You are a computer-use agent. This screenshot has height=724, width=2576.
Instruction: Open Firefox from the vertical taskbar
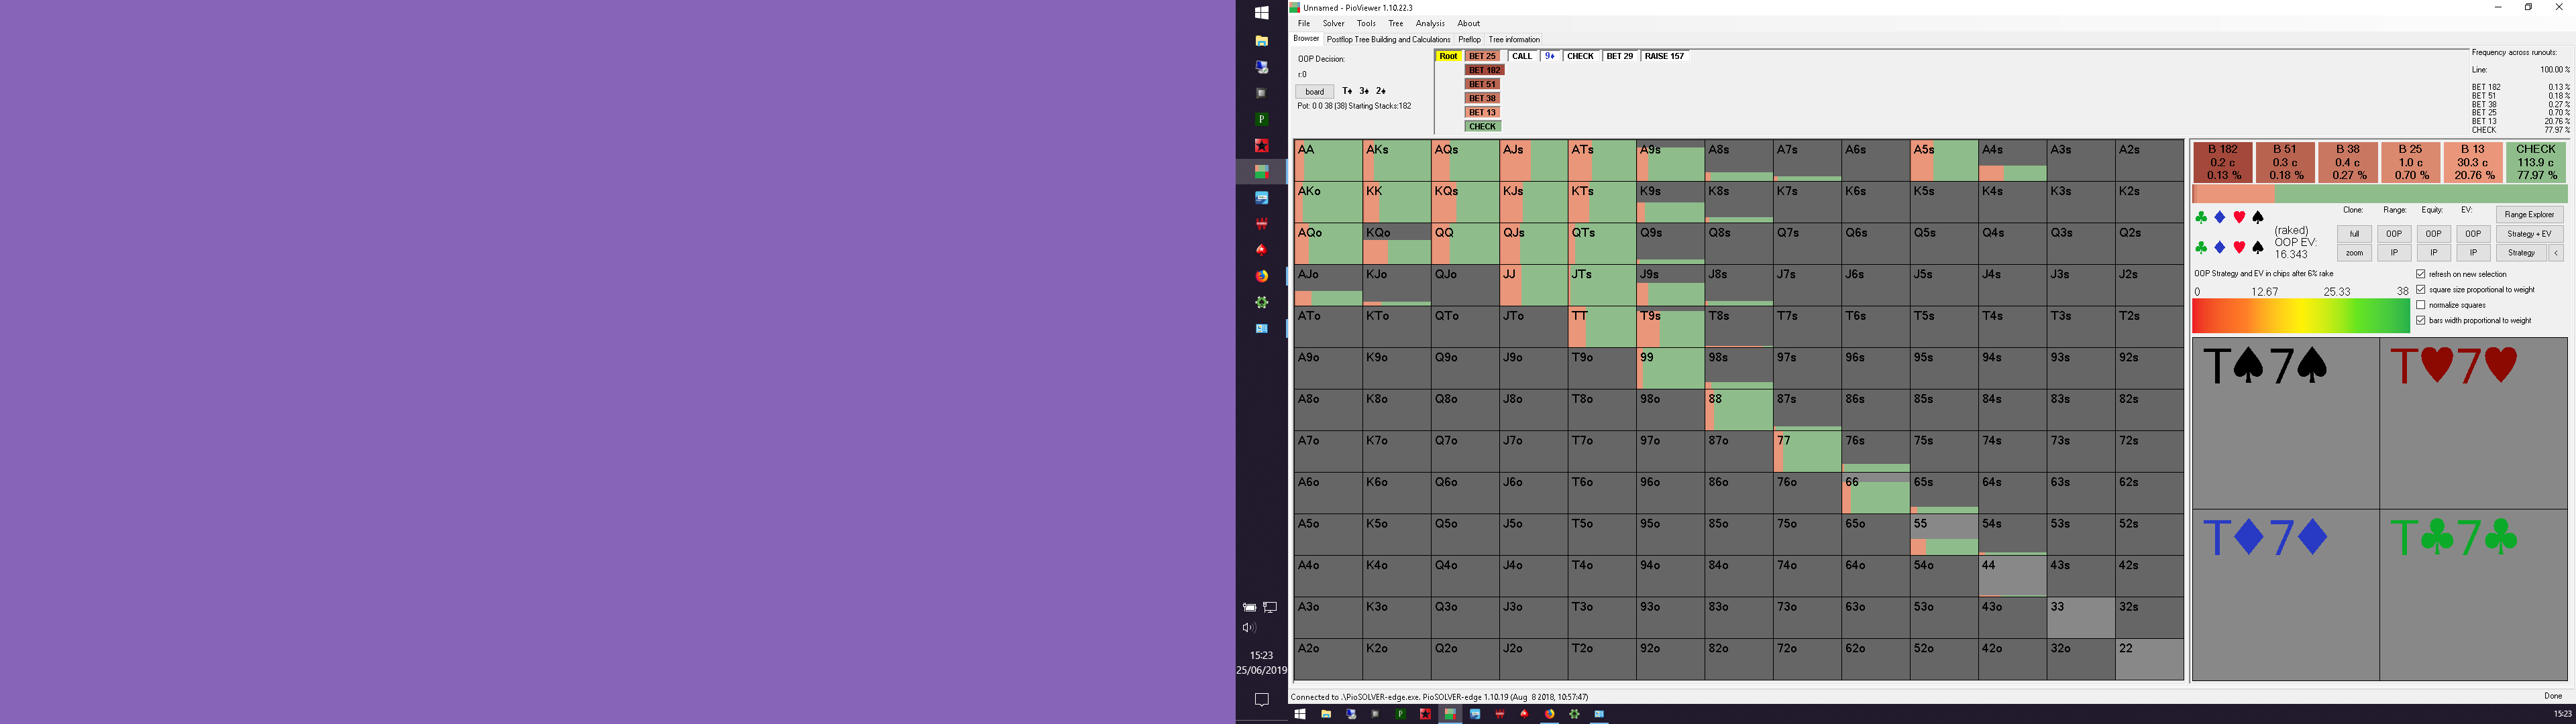[1261, 276]
